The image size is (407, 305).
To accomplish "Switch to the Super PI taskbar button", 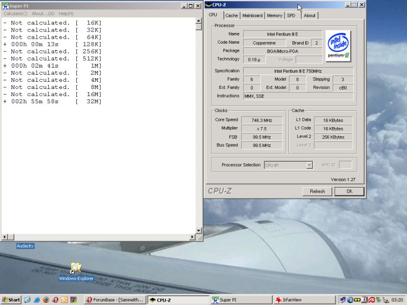I will [x=241, y=300].
